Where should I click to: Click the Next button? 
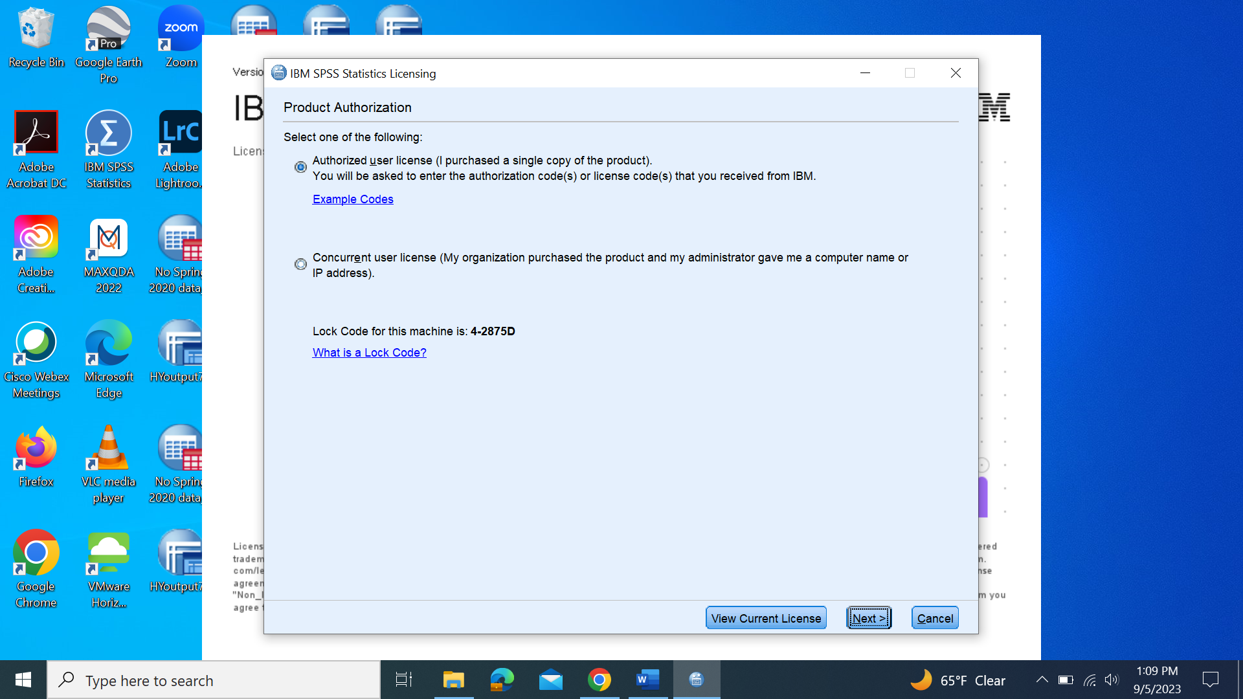869,618
